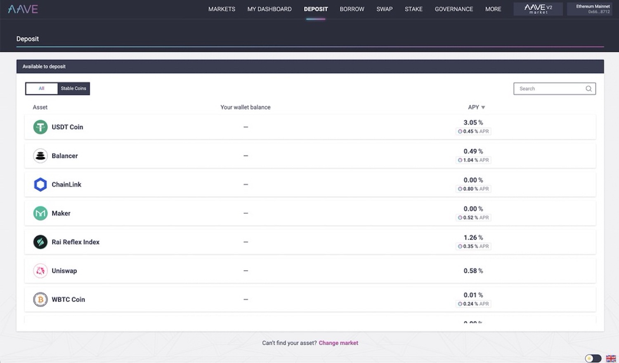Viewport: 619px width, 363px height.
Task: Open the AAVE V2 market selector
Action: pos(538,9)
